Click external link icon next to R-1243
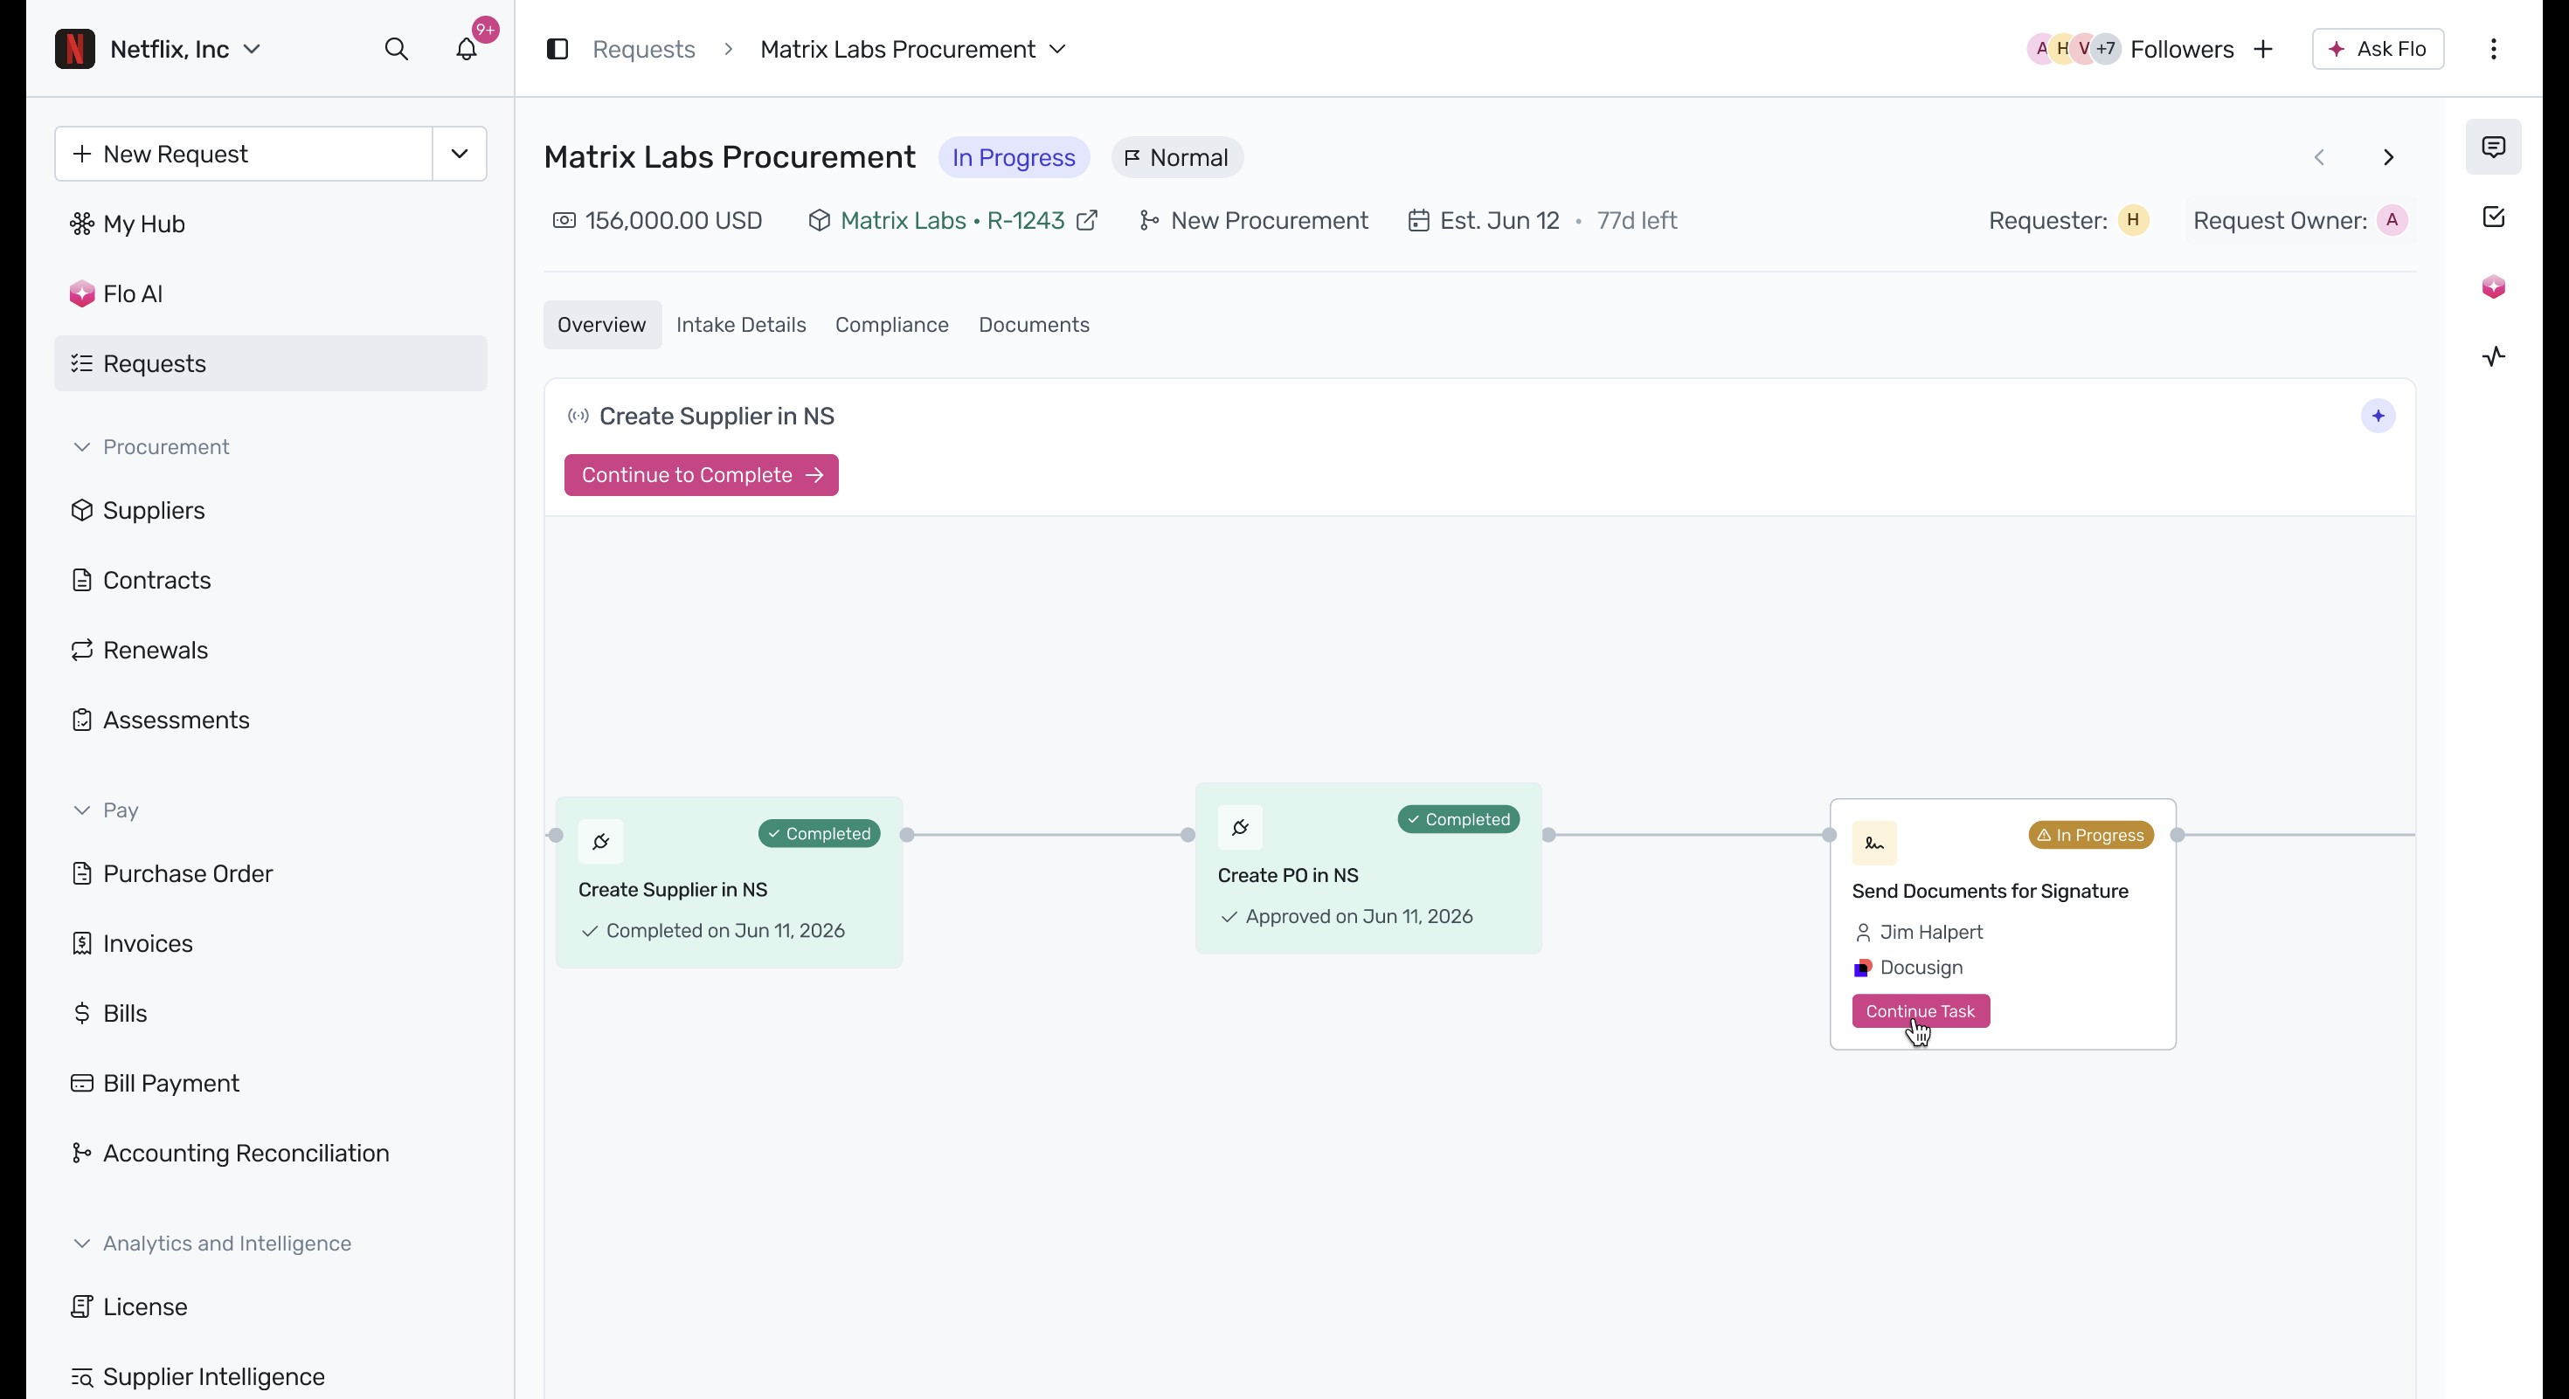This screenshot has width=2569, height=1399. pos(1087,220)
